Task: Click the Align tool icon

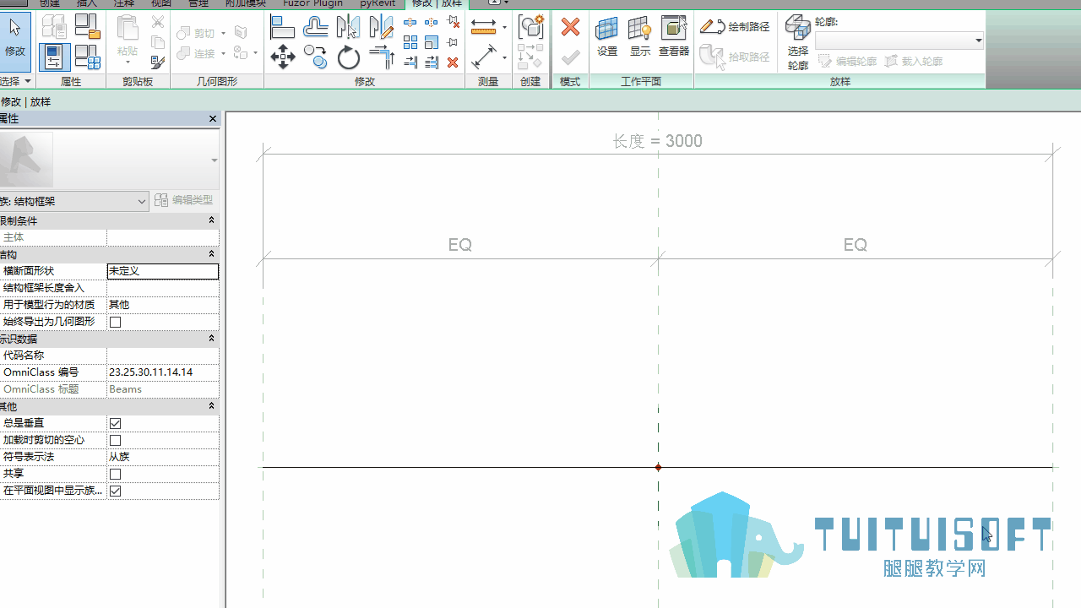Action: 282,28
